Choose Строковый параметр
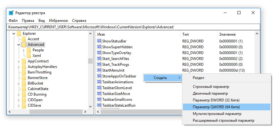The image size is (279, 134). 227,87
